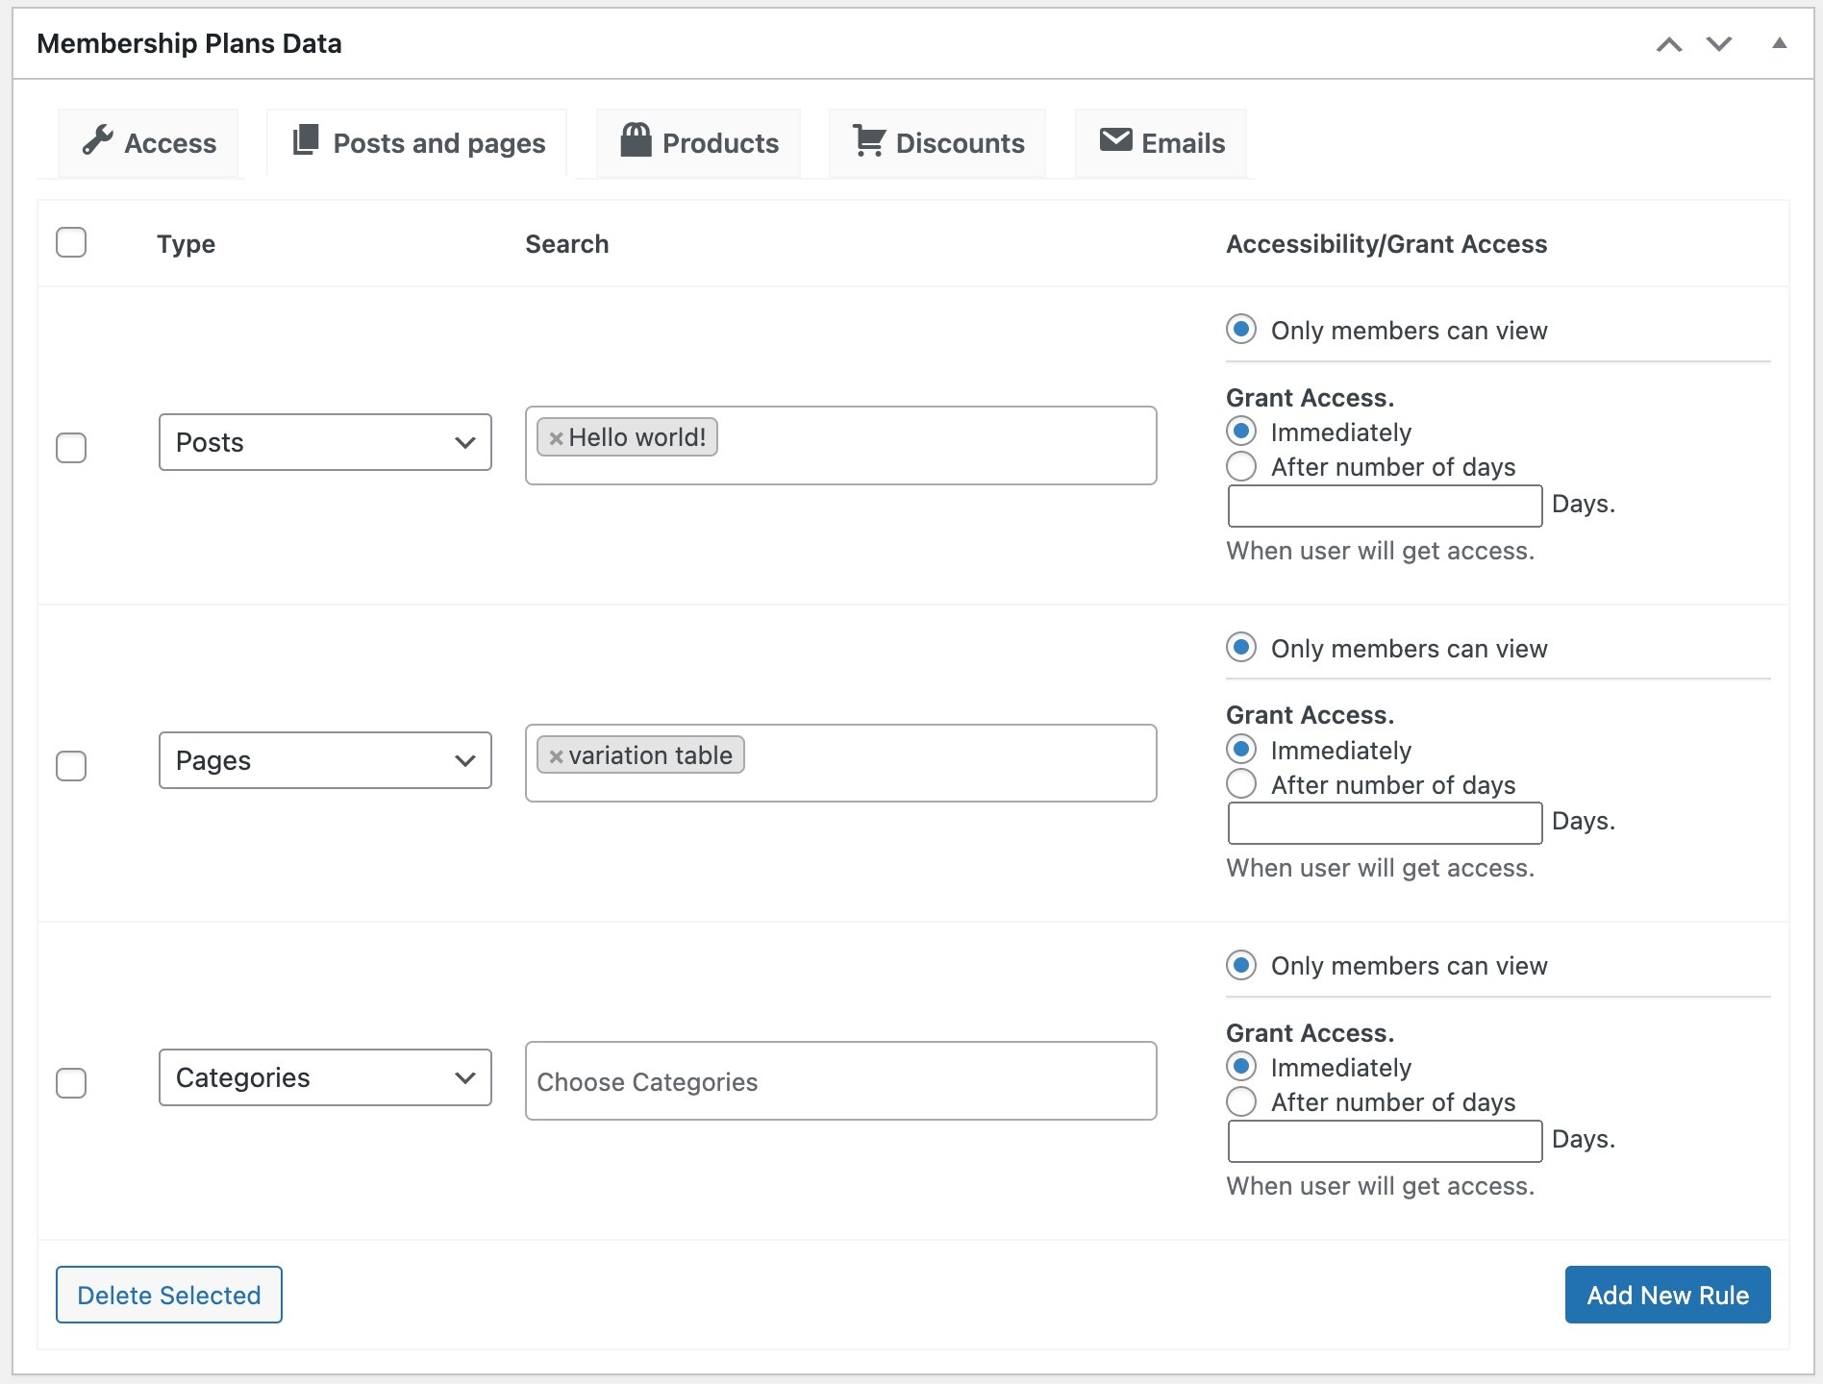Click the 'Accessibility/Grant Access' column header
This screenshot has width=1823, height=1384.
[1386, 244]
